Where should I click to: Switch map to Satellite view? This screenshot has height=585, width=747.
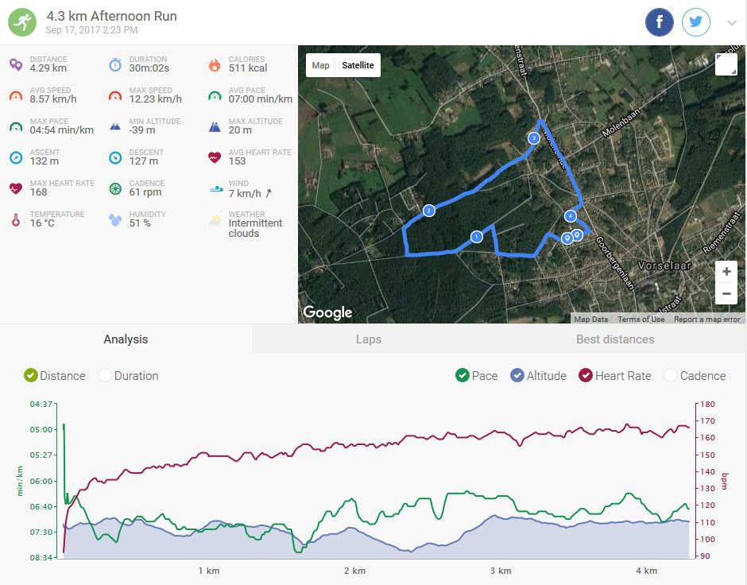pyautogui.click(x=358, y=65)
